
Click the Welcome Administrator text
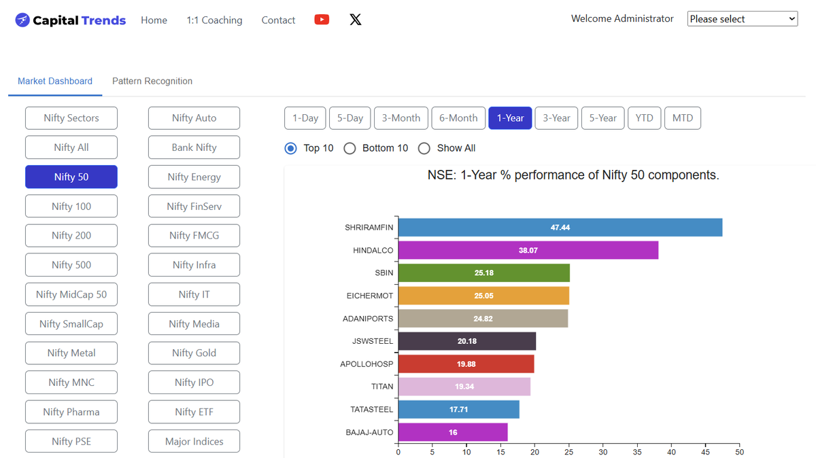622,19
